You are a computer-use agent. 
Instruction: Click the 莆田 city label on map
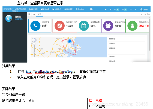[60, 49]
